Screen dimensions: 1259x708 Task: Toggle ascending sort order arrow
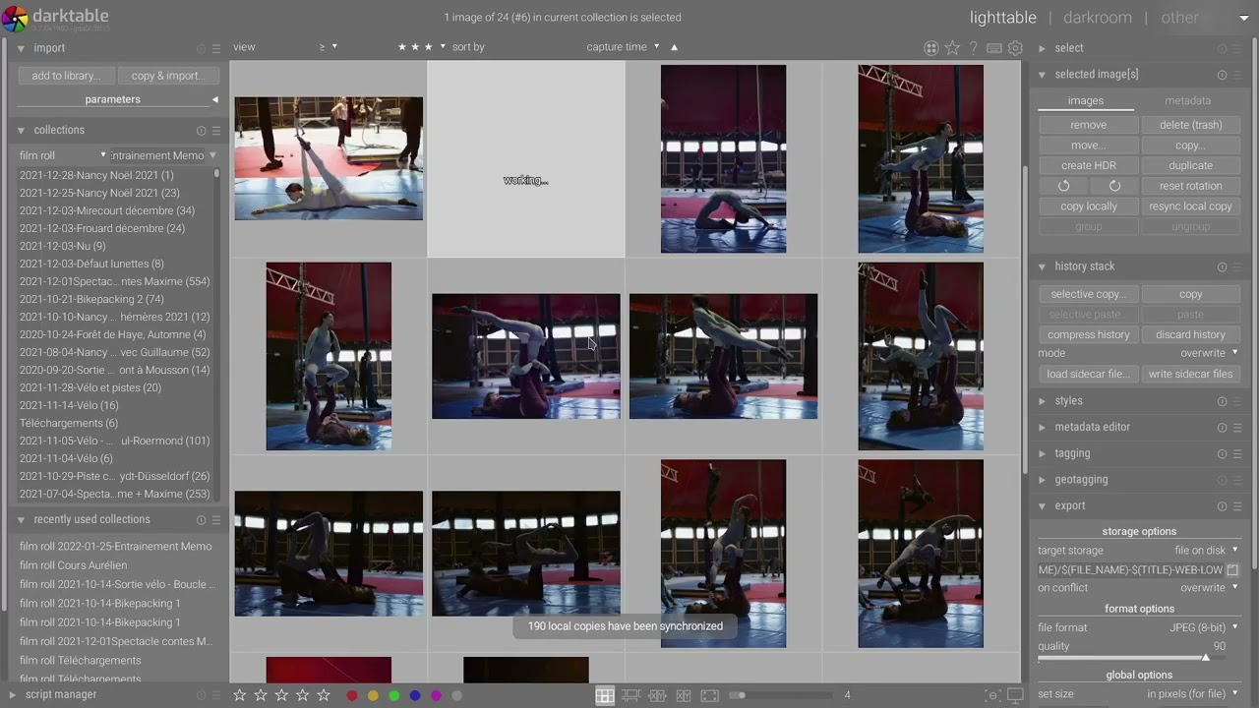tap(674, 47)
